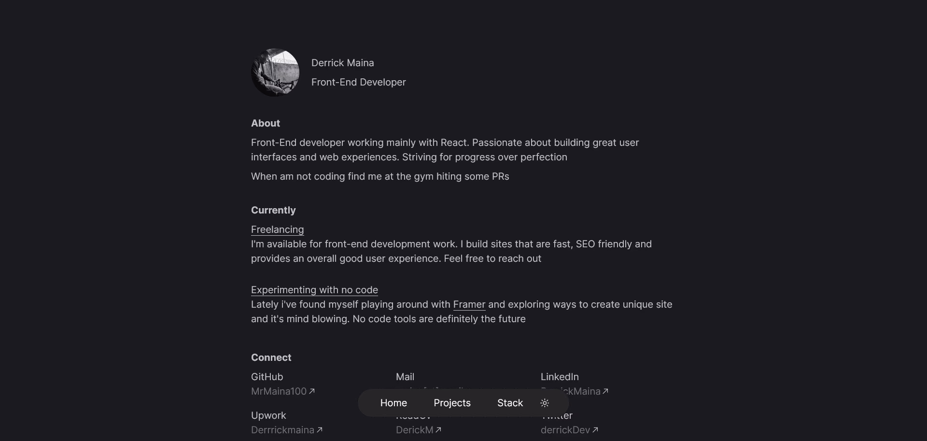Click the Derrick Maina name text

click(342, 63)
